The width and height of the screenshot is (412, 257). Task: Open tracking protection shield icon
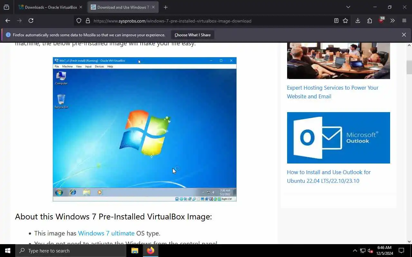(79, 21)
